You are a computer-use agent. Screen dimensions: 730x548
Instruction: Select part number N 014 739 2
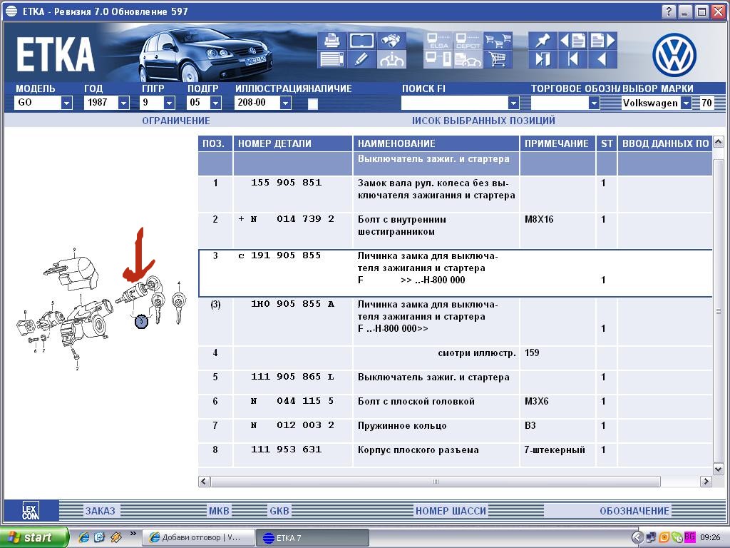pos(293,219)
